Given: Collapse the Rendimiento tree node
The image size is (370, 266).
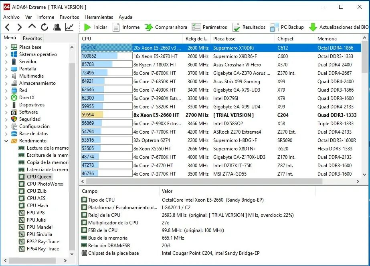Looking at the screenshot, I should point(6,141).
